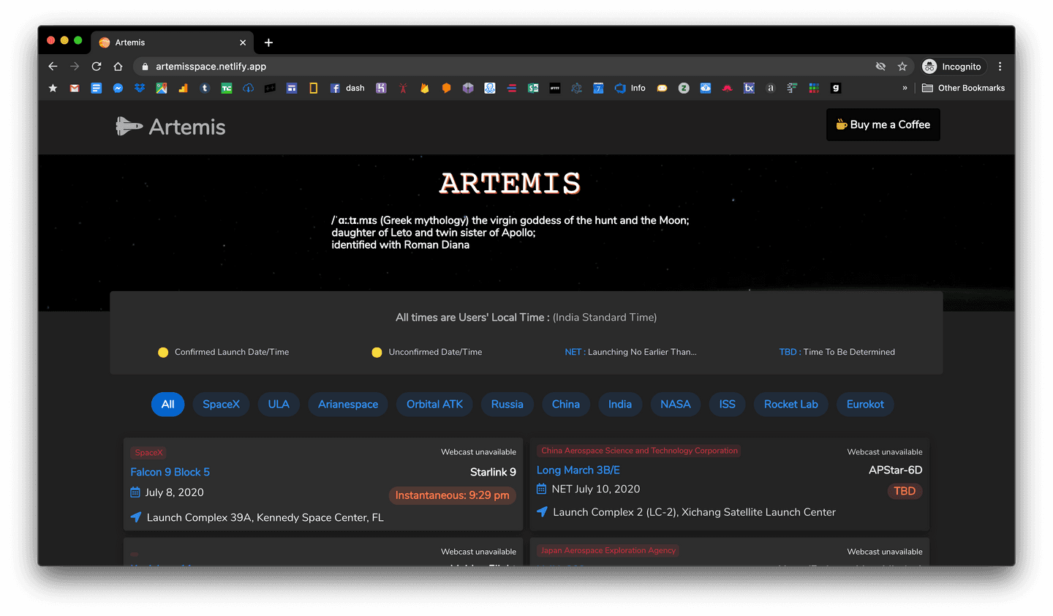Open the browser home page
Viewport: 1053px width, 616px height.
pyautogui.click(x=118, y=67)
